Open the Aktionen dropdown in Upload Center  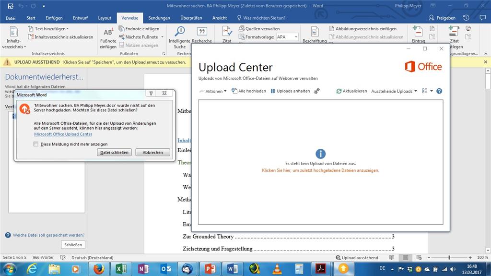tap(213, 91)
